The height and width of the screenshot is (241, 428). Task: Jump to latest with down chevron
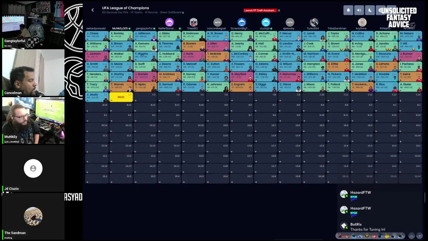(420, 236)
